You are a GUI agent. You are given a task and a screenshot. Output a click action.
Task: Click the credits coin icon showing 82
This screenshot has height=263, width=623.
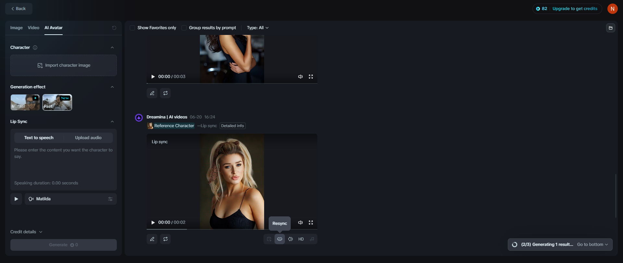click(x=538, y=9)
